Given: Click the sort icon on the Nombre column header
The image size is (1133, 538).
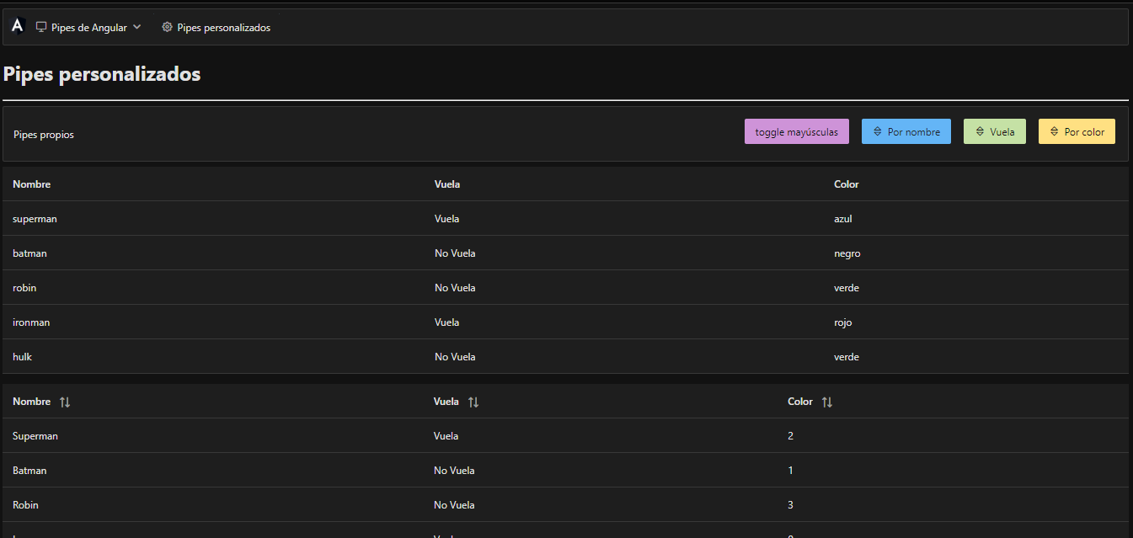Looking at the screenshot, I should point(65,402).
